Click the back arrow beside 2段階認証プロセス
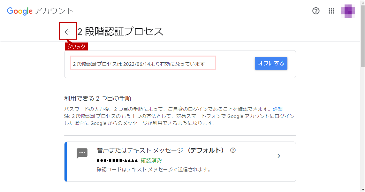Screen dimensions: 365x192 click(x=67, y=32)
